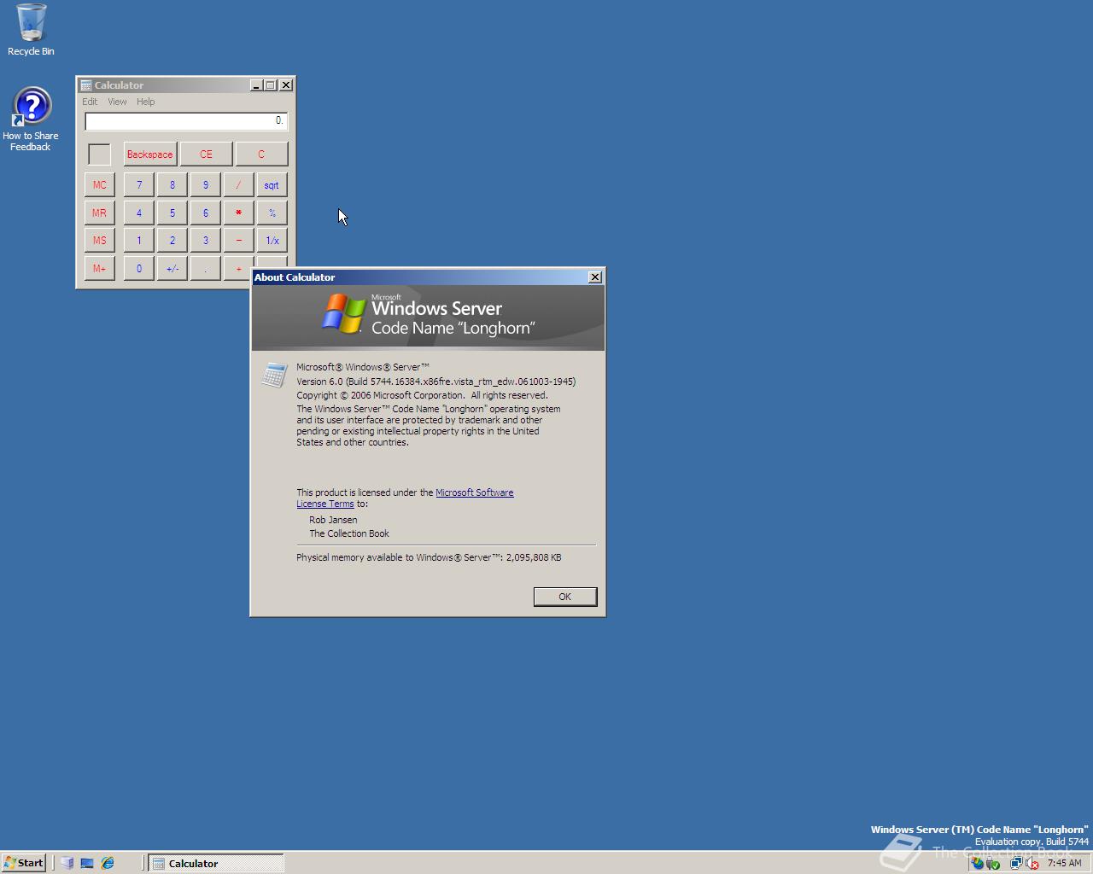Click the calculator display field
The image size is (1093, 874).
pyautogui.click(x=186, y=121)
